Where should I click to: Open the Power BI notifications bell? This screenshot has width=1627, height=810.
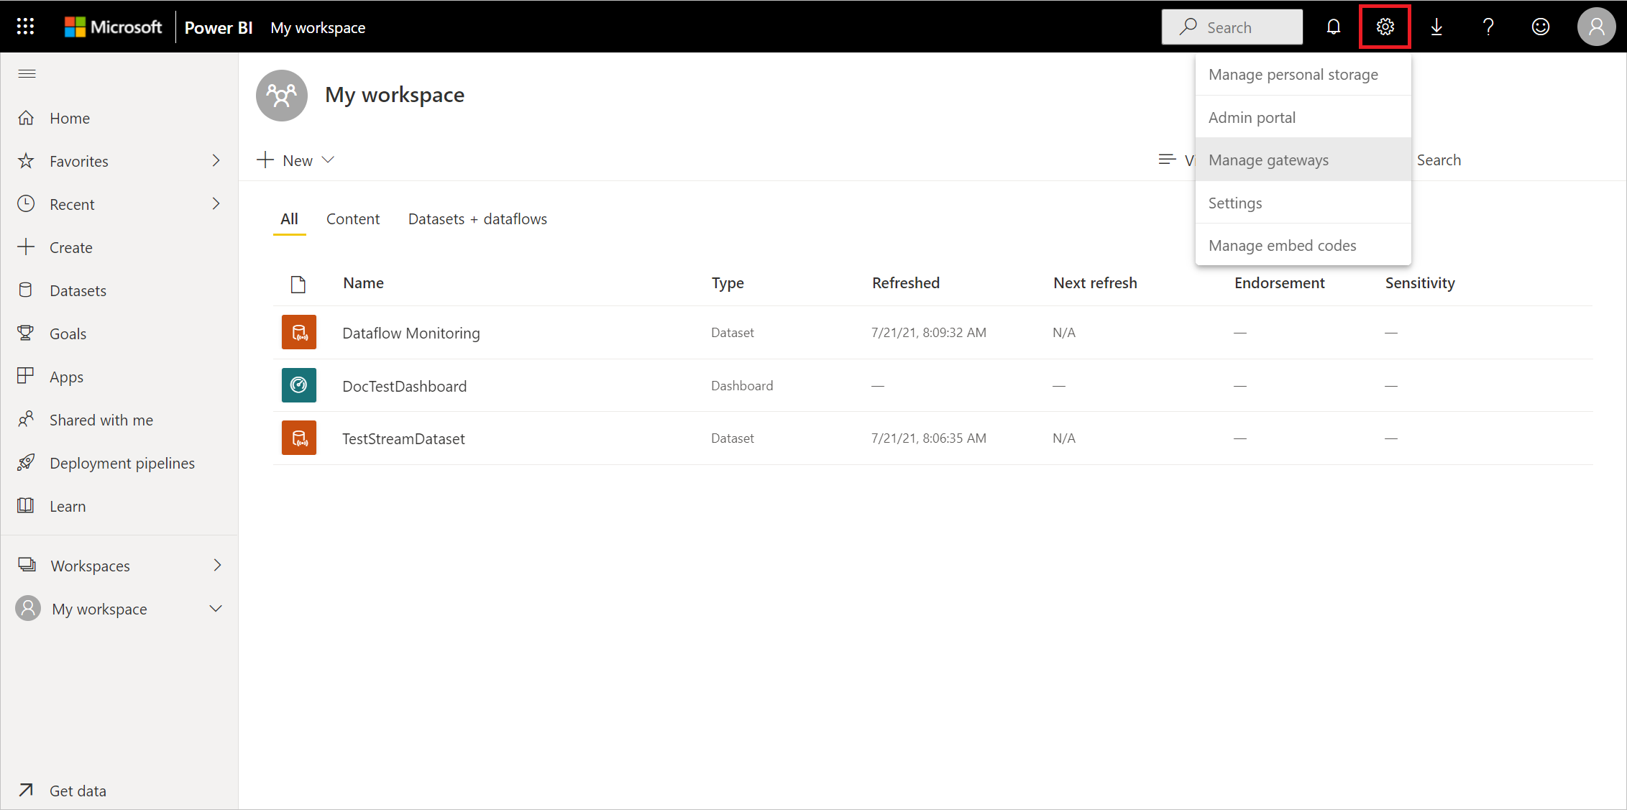[x=1334, y=27]
